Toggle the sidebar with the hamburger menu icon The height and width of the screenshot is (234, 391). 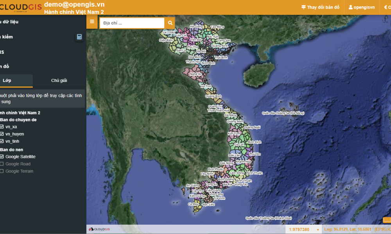click(x=92, y=21)
